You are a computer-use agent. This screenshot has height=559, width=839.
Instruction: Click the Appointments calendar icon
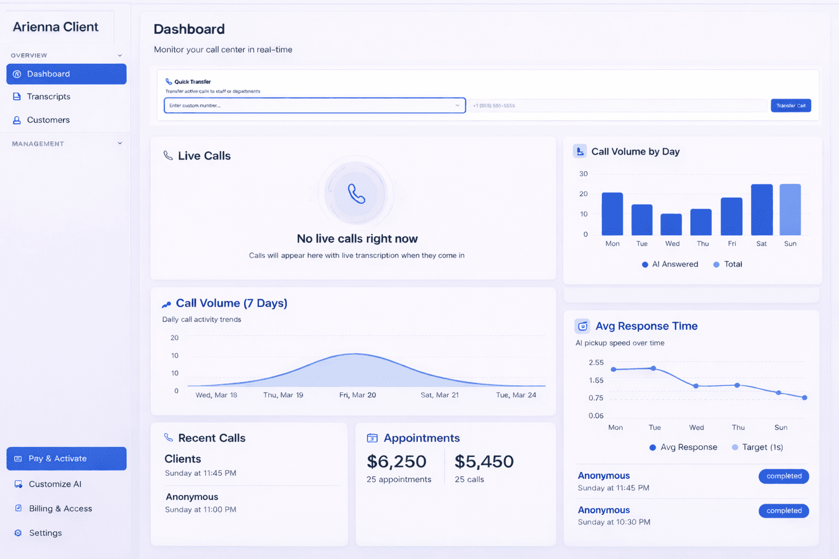[x=373, y=438]
